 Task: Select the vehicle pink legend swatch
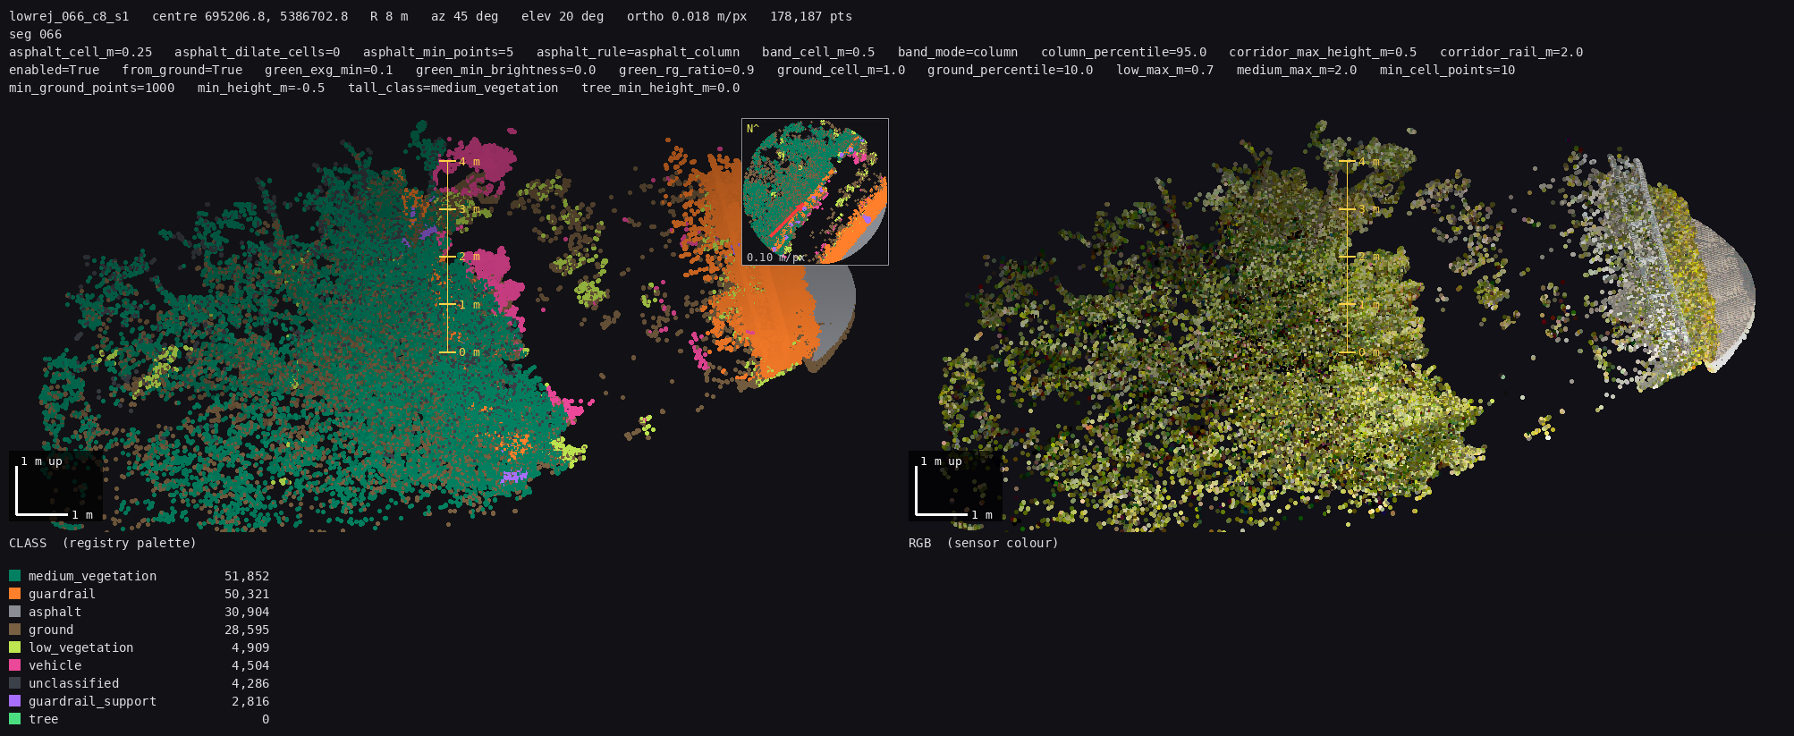(14, 665)
